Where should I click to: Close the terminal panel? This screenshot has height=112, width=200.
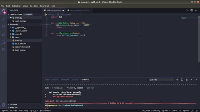coord(196,80)
